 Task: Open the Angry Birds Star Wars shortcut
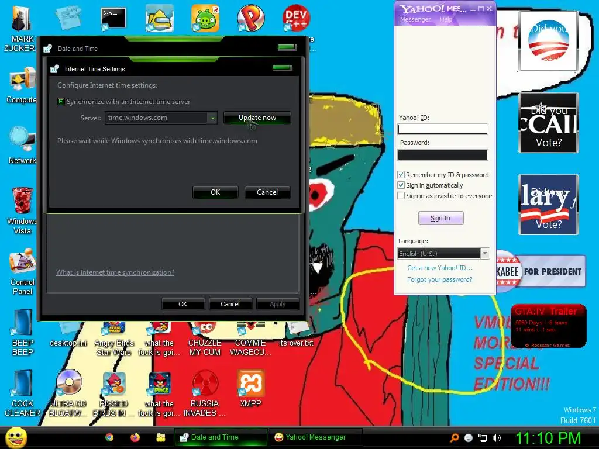pos(114,329)
